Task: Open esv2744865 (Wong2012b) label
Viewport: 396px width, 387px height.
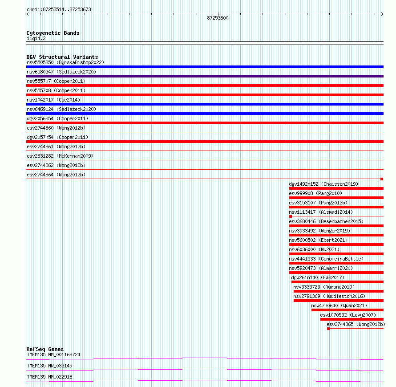Action: coord(356,324)
